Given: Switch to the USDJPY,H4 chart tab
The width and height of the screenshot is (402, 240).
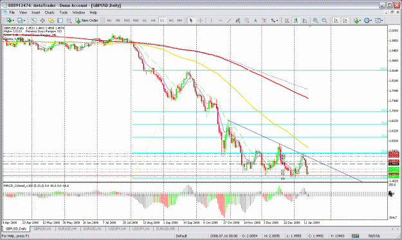Looking at the screenshot, I should pos(116,228).
